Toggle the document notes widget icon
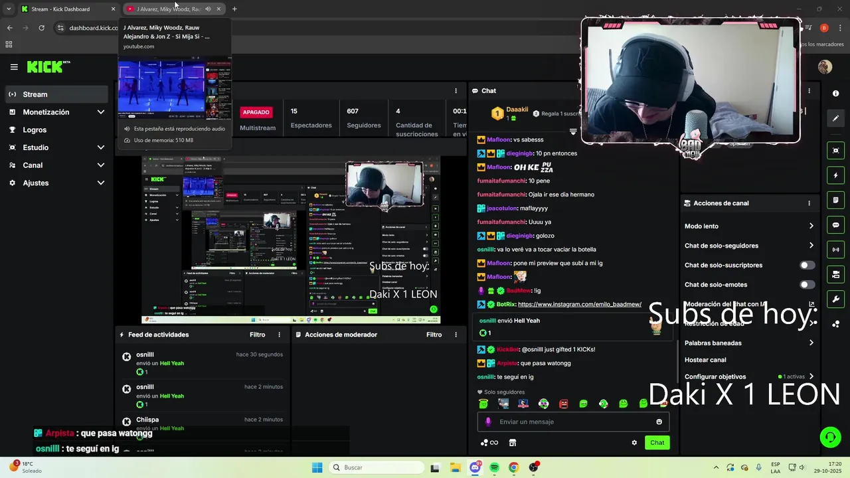Image resolution: width=850 pixels, height=478 pixels. pyautogui.click(x=835, y=200)
